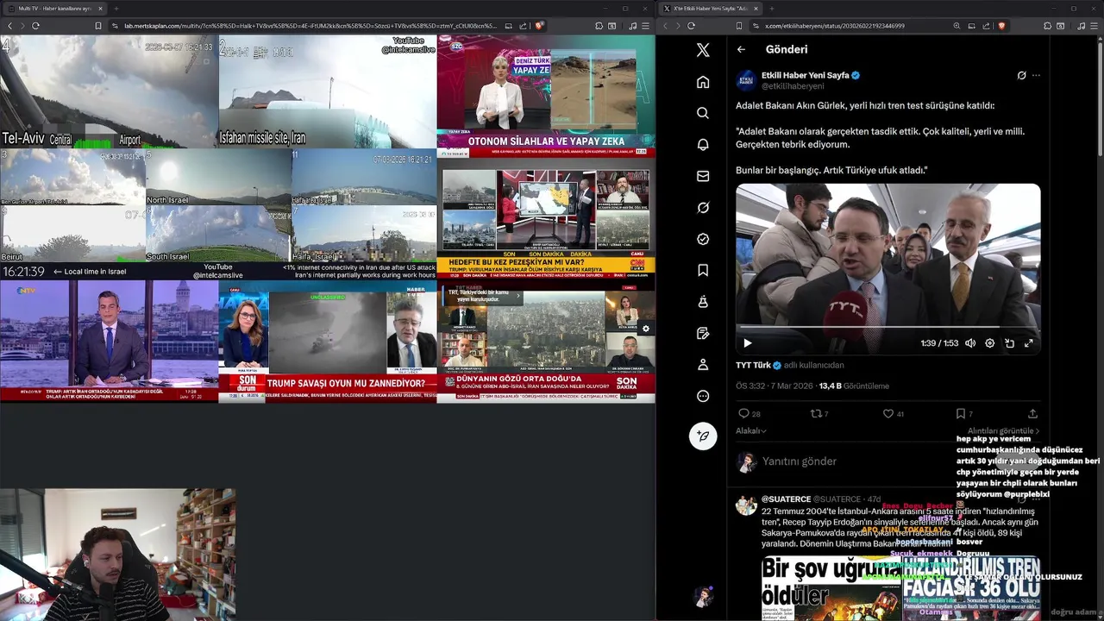Open the Otonom Silahlar ve Yapay Zeka stream
This screenshot has height=621, width=1104.
pyautogui.click(x=546, y=96)
